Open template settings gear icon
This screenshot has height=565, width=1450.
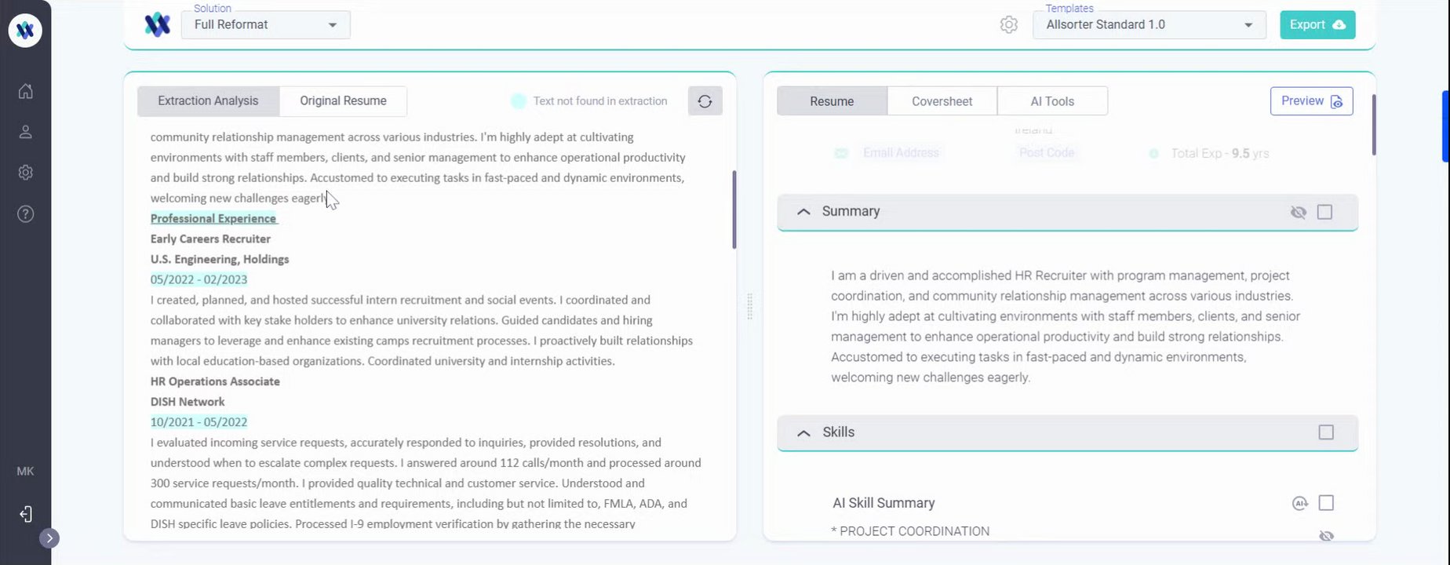tap(1009, 25)
